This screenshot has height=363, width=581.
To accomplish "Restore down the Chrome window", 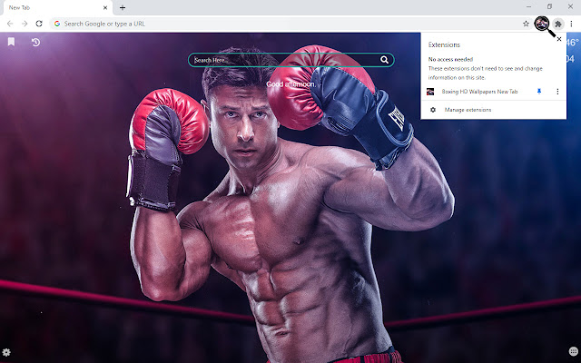I will click(549, 6).
